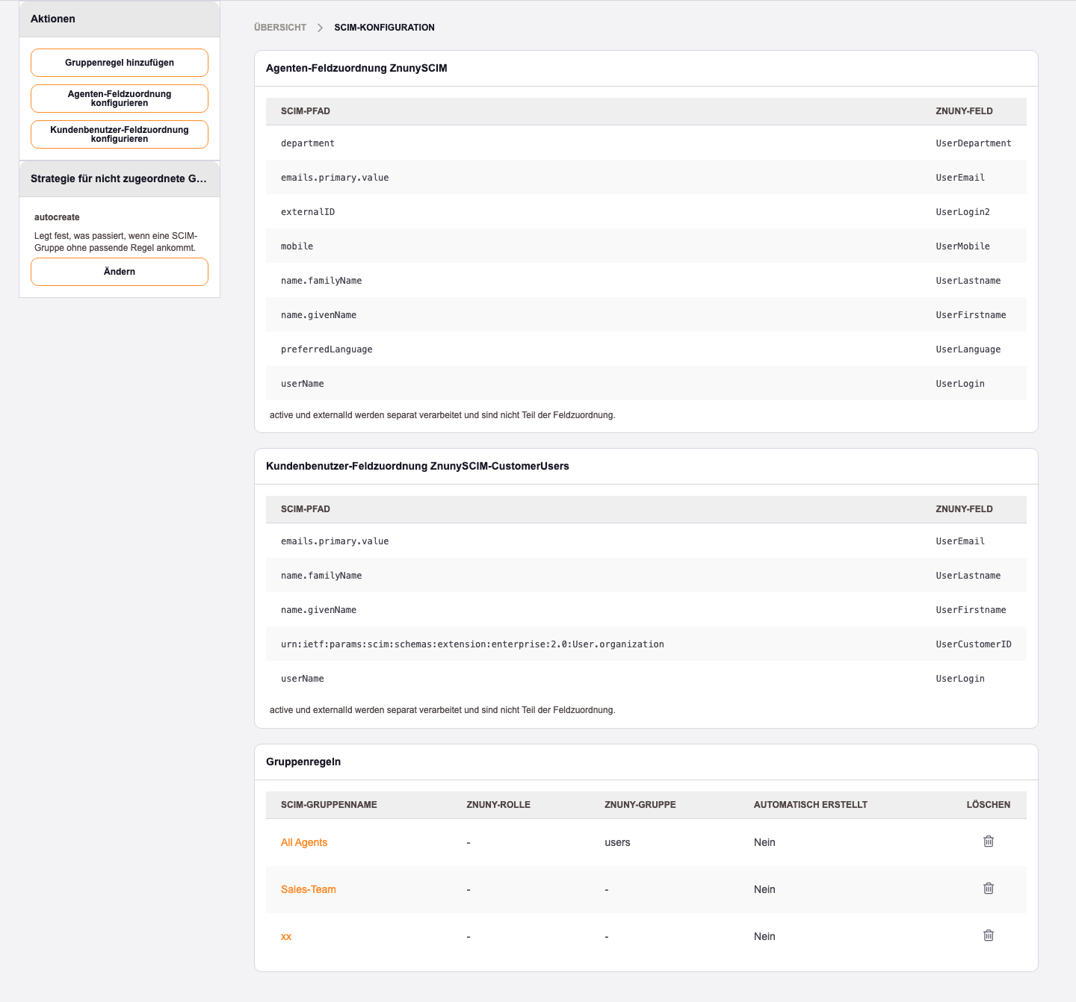
Task: Open Agenten-Feldzuordnung konfigurieren
Action: click(x=120, y=99)
